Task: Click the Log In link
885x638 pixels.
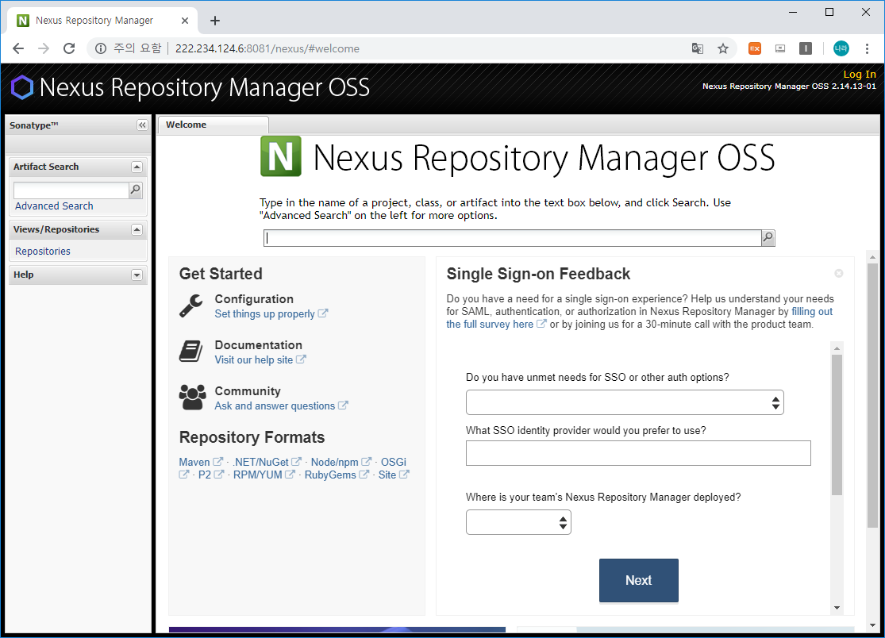Action: click(859, 74)
